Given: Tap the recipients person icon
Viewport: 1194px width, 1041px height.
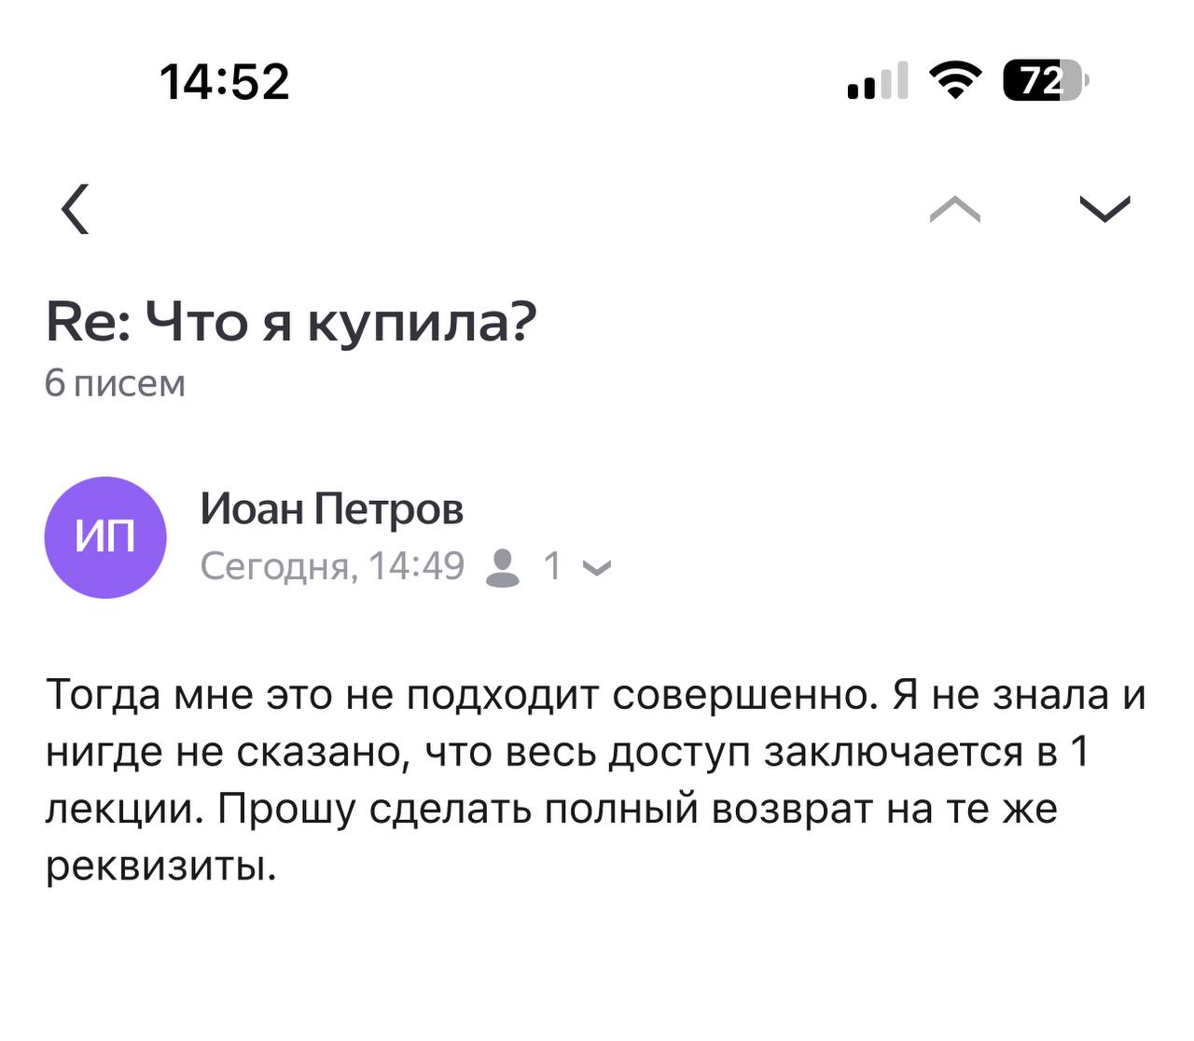Looking at the screenshot, I should coord(503,567).
